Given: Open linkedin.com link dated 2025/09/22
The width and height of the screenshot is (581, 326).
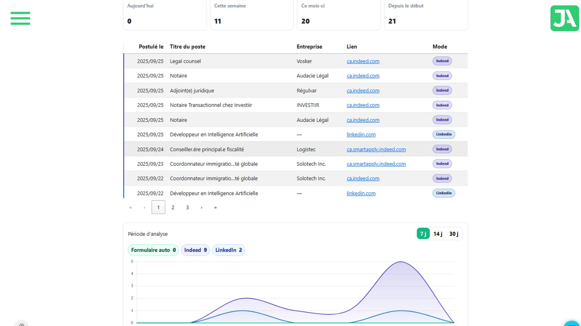Looking at the screenshot, I should pos(361,193).
